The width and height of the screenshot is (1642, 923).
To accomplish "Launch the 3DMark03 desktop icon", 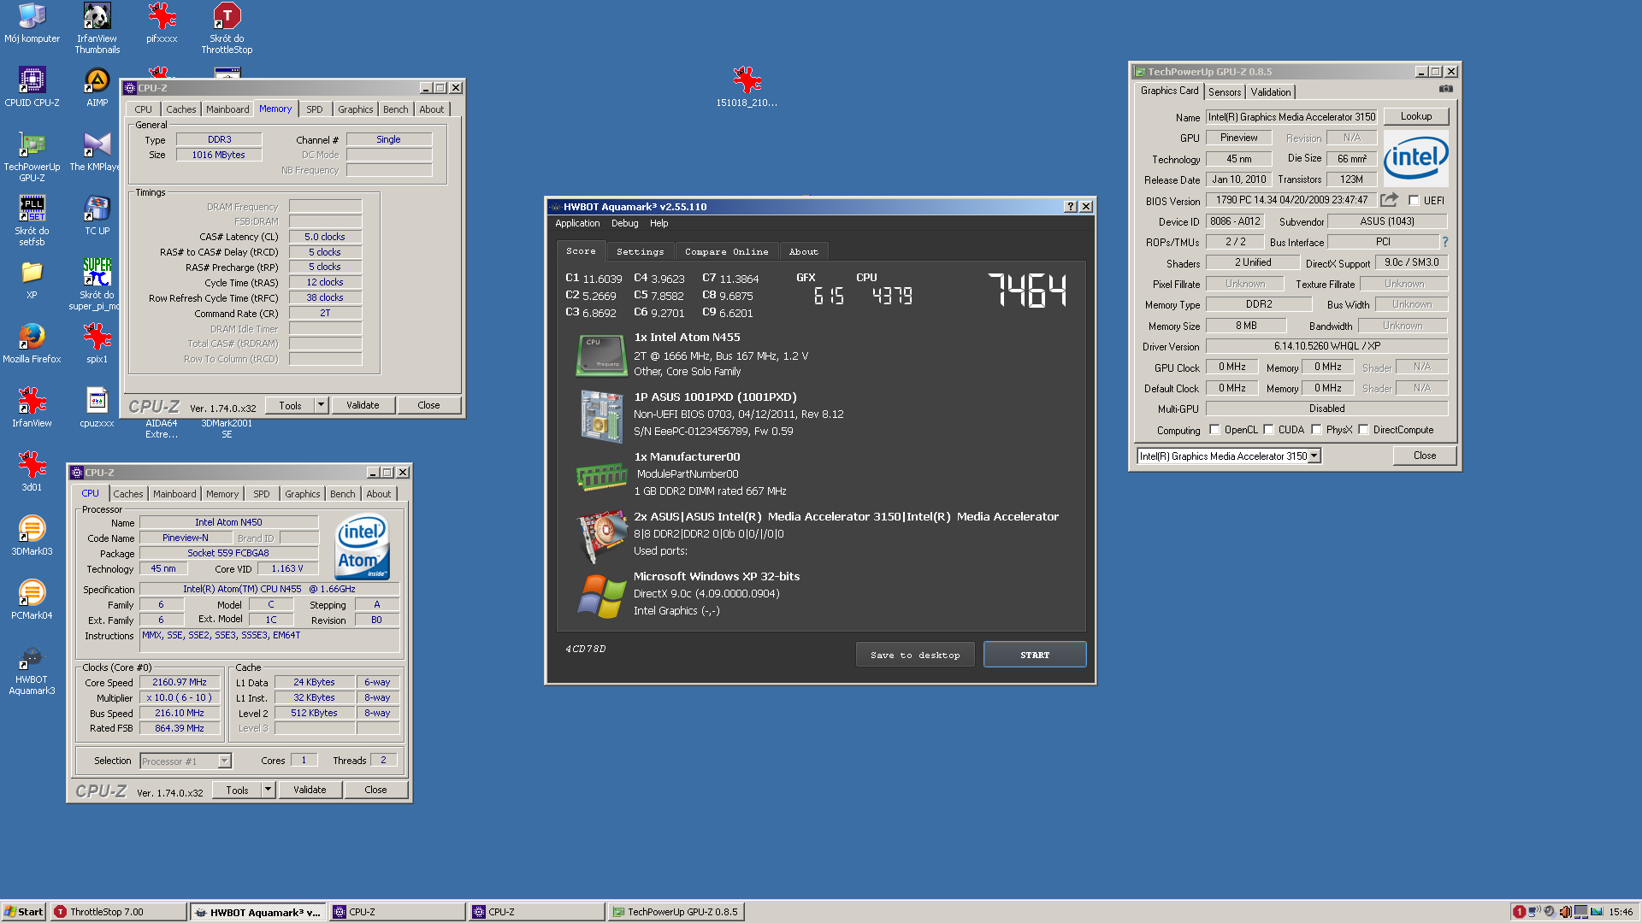I will click(x=32, y=536).
